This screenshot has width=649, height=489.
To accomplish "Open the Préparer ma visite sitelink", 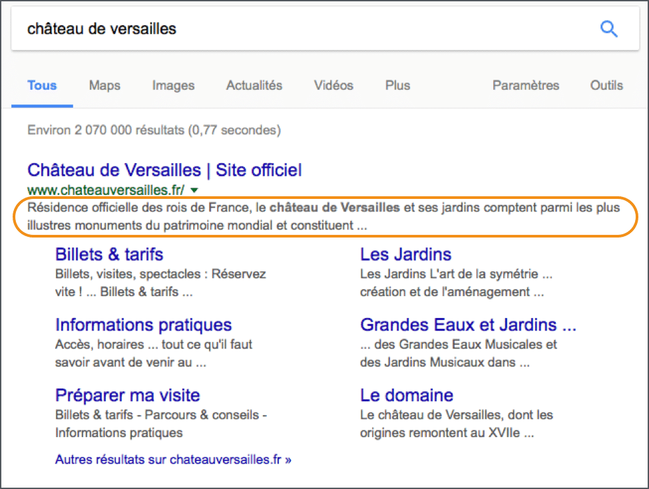I will pos(128,395).
